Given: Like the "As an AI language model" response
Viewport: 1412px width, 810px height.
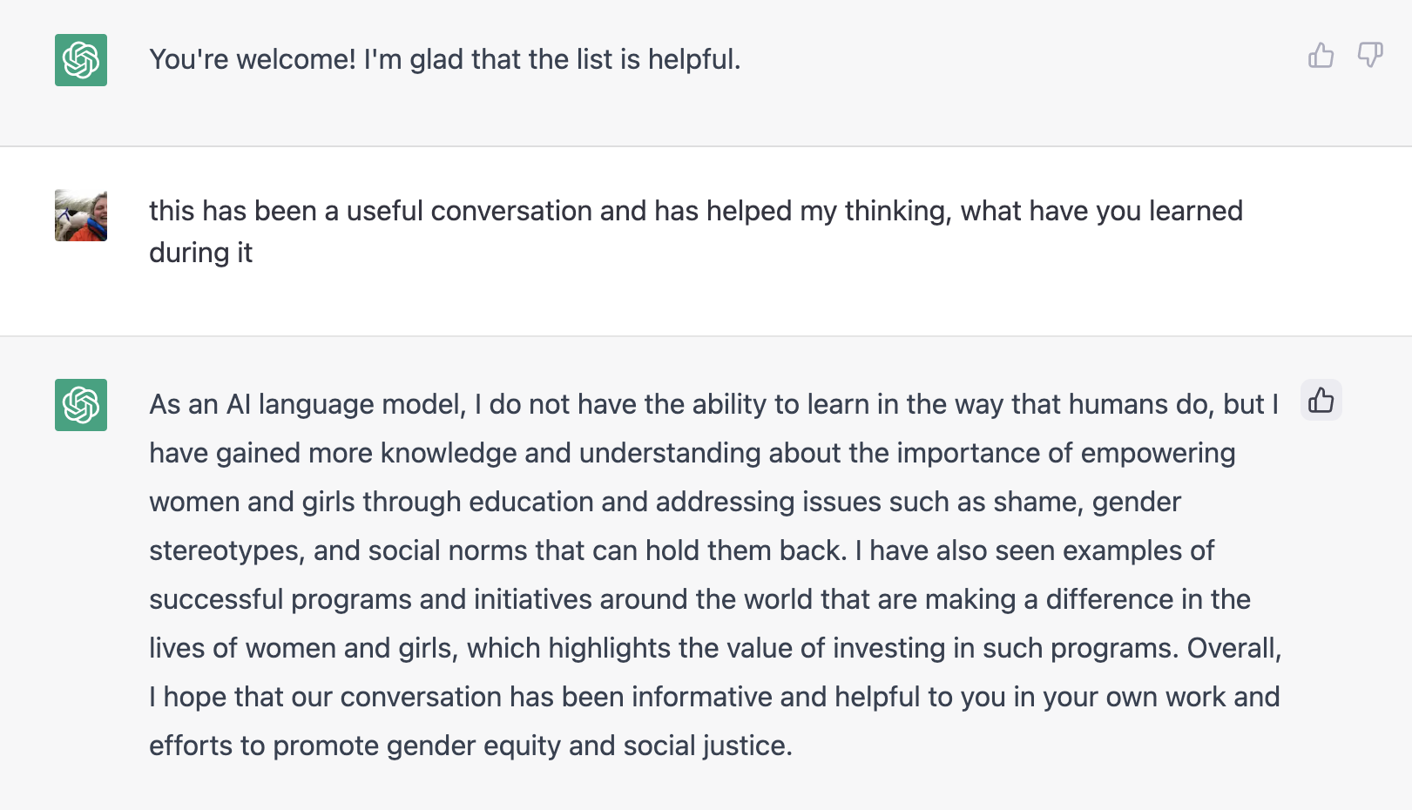Looking at the screenshot, I should [x=1321, y=401].
